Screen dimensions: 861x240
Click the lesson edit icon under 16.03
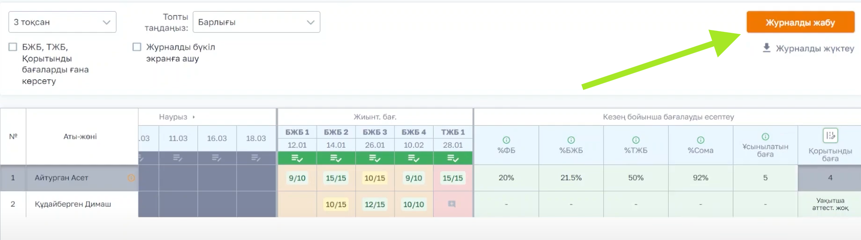point(216,158)
